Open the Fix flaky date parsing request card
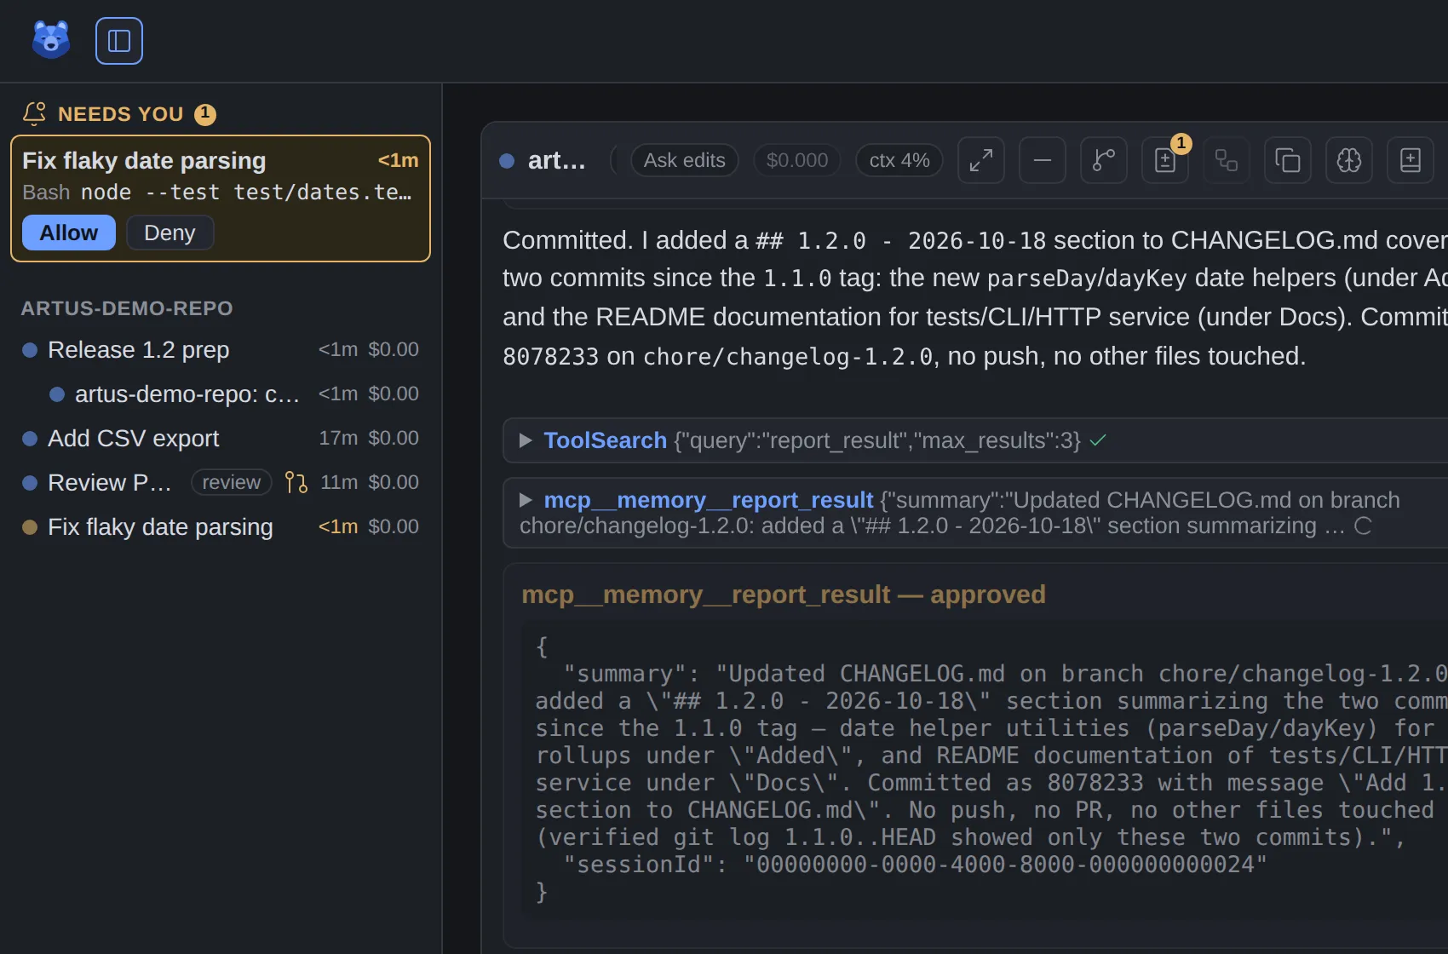The width and height of the screenshot is (1448, 954). pos(221,198)
